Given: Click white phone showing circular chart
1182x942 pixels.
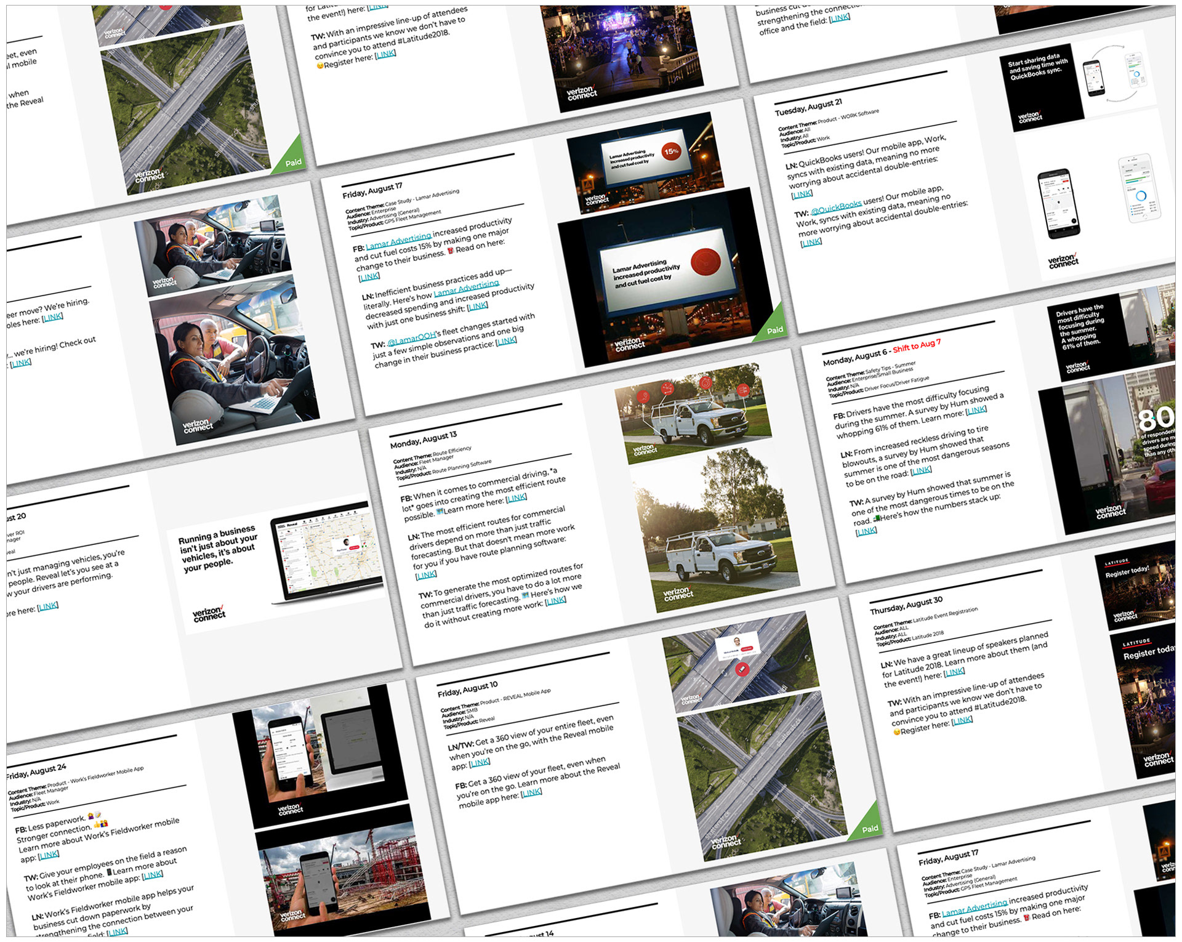Looking at the screenshot, I should 1140,188.
